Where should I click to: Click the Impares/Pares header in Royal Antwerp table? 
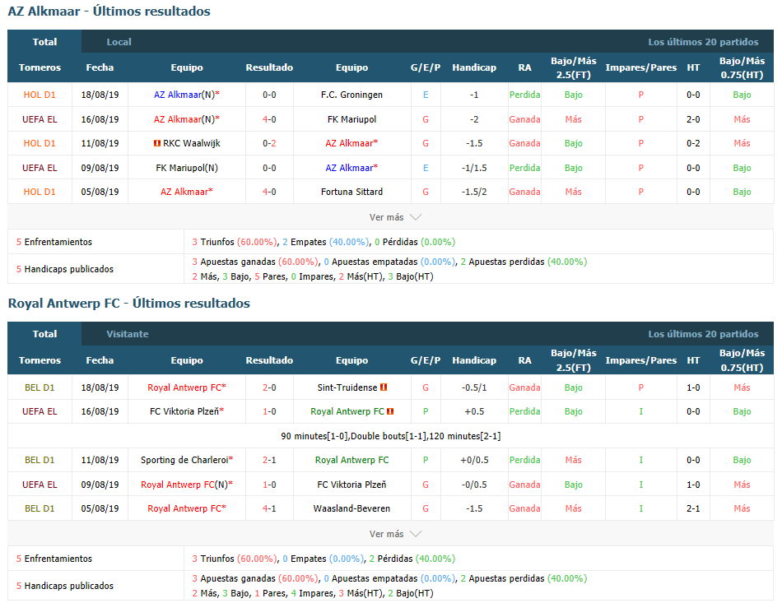641,360
